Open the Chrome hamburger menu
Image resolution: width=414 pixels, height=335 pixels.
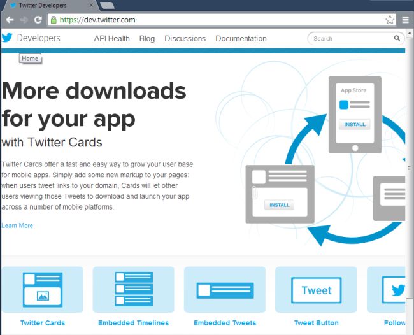(406, 20)
